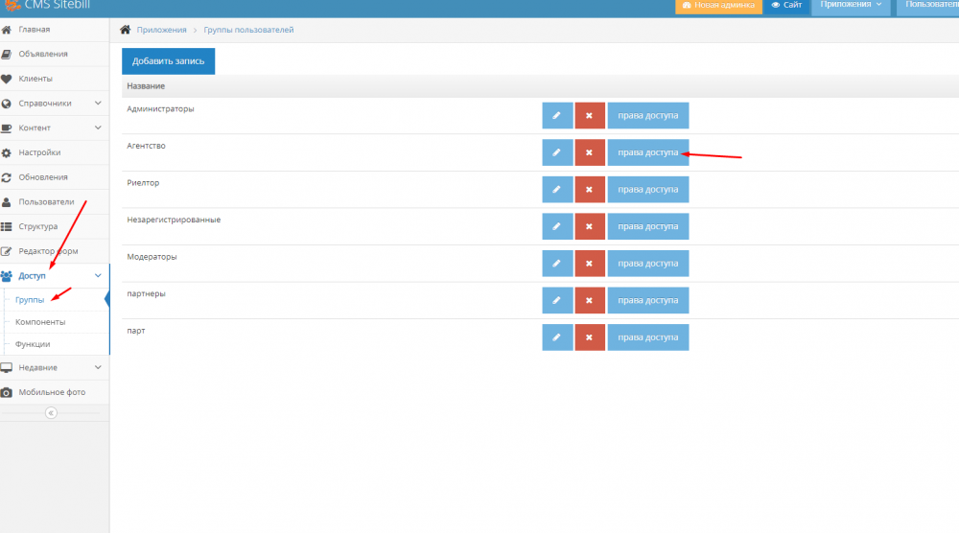Click the red delete icon for Агентство
Image resolution: width=959 pixels, height=533 pixels.
click(x=590, y=152)
